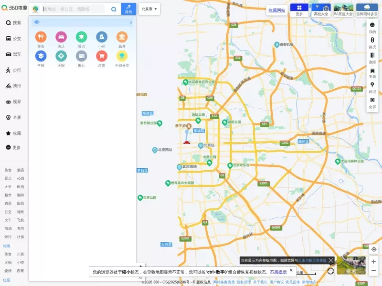Switch to the 驾车 driving tab

13,54
